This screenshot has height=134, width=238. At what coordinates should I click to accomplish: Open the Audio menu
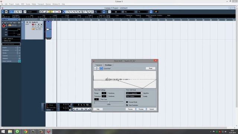click(17, 4)
